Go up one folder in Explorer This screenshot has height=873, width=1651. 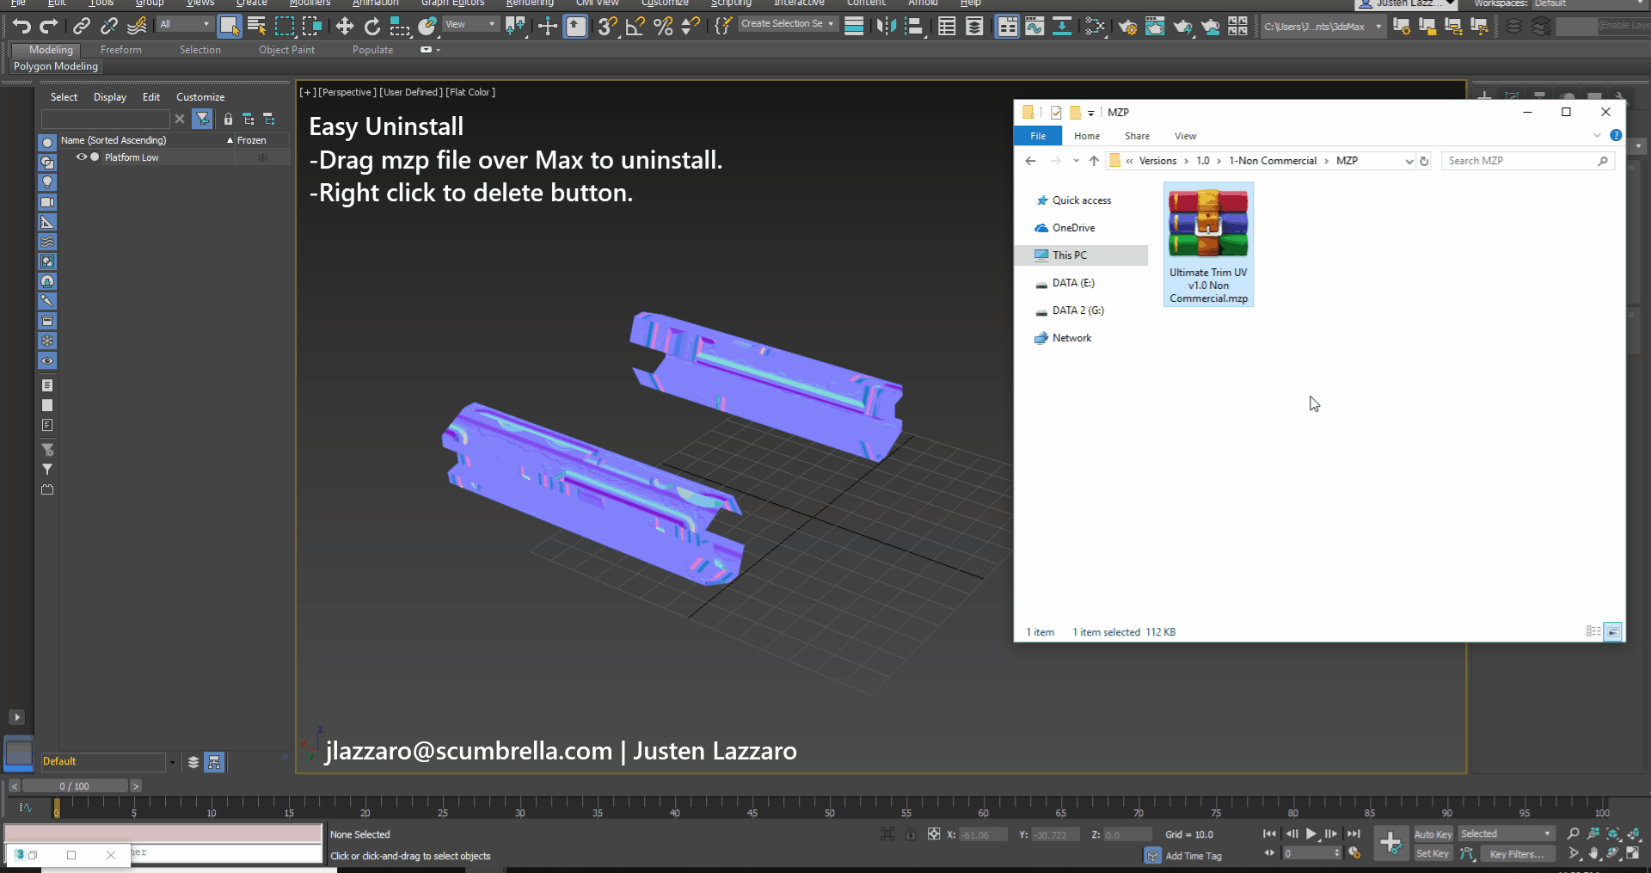1094,161
